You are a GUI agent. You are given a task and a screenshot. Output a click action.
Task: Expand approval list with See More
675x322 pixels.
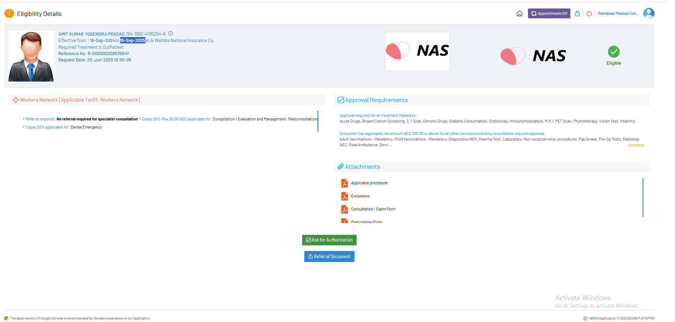click(636, 145)
